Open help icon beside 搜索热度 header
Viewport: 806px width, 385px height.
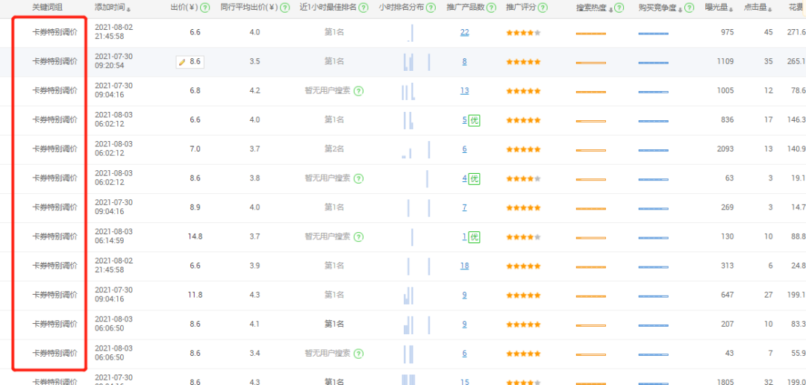[619, 7]
